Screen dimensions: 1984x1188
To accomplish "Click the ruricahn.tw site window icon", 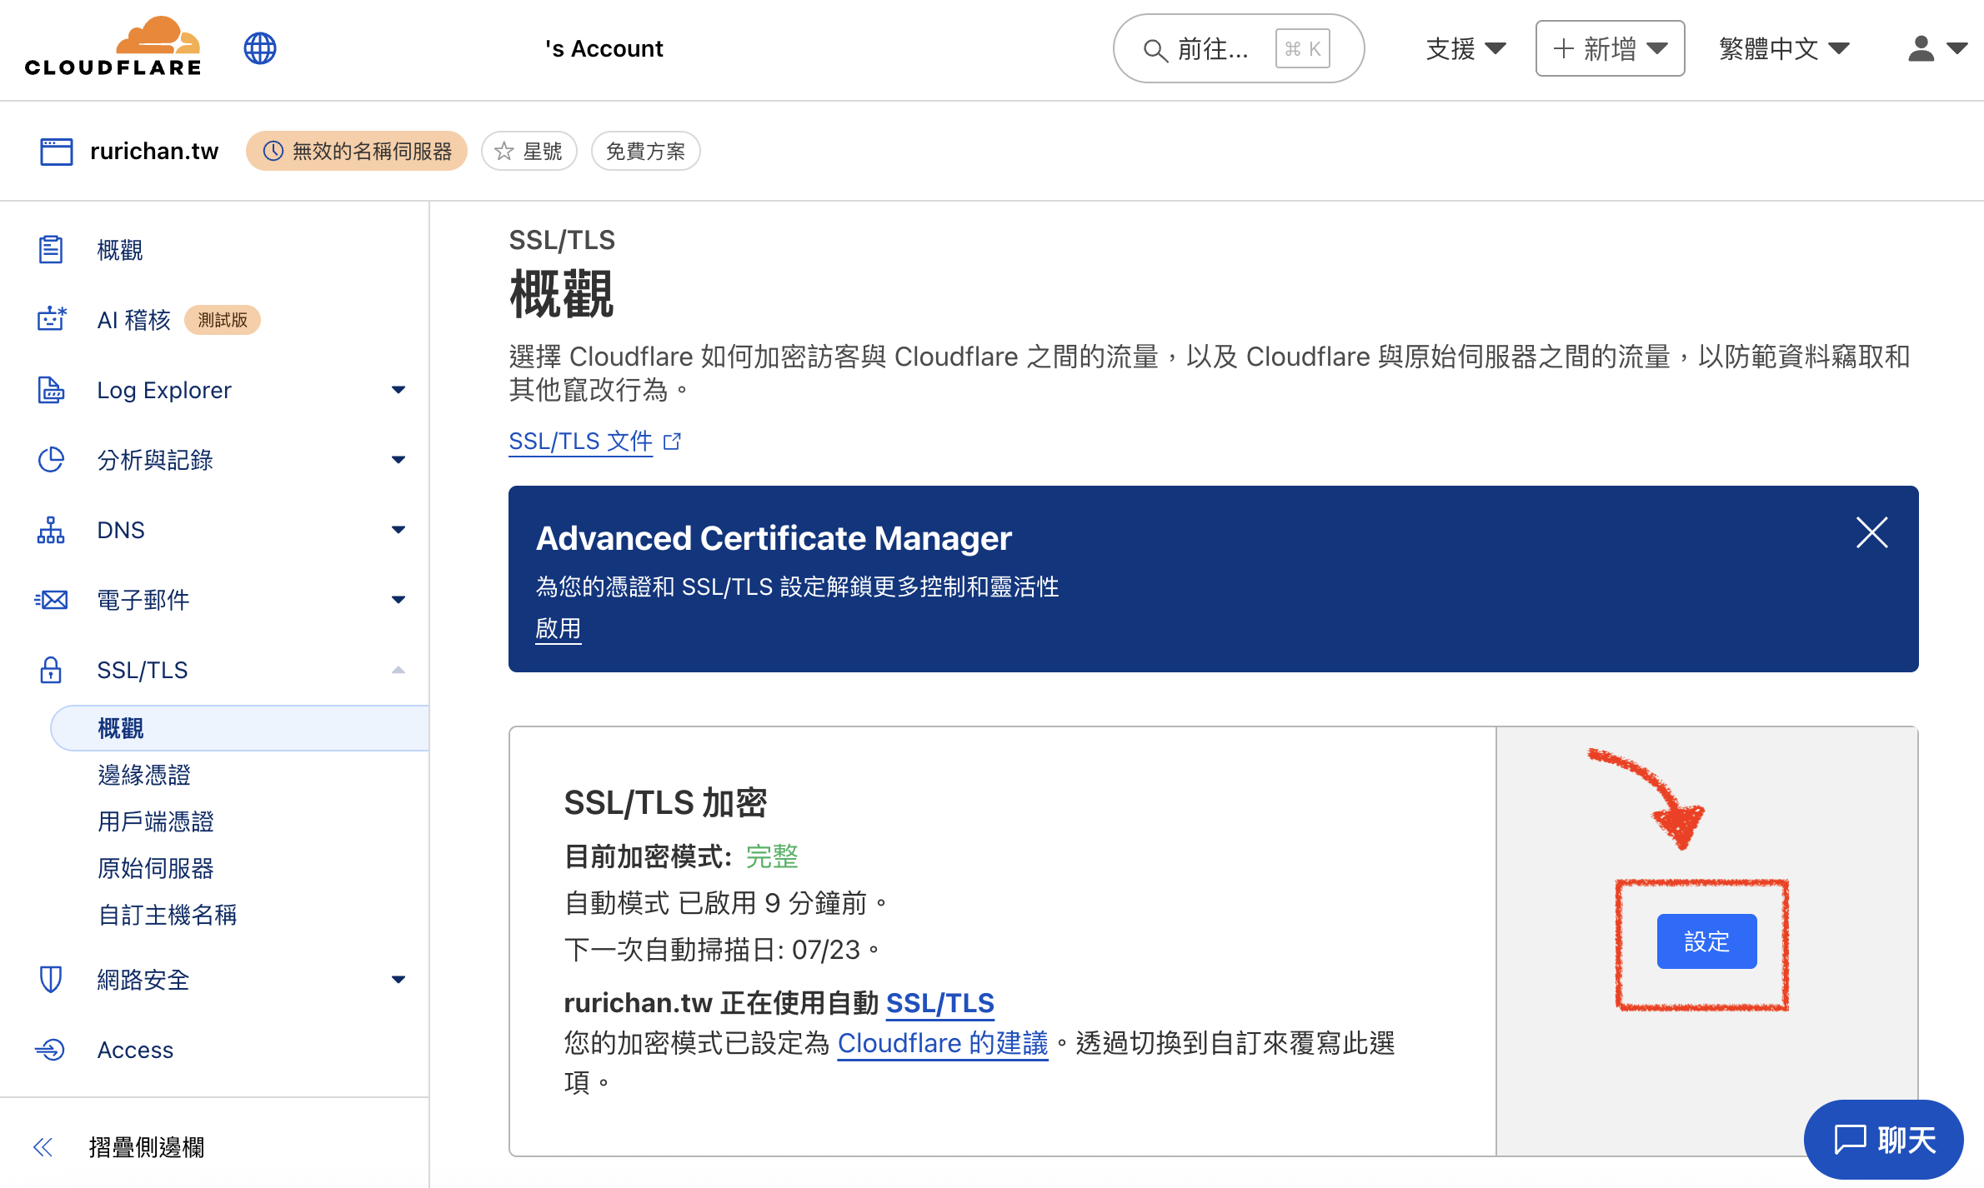I will click(56, 152).
